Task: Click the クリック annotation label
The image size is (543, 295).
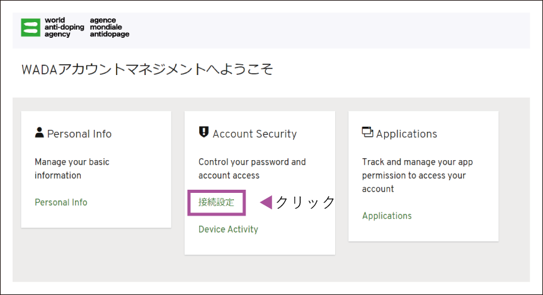Action: coord(305,202)
